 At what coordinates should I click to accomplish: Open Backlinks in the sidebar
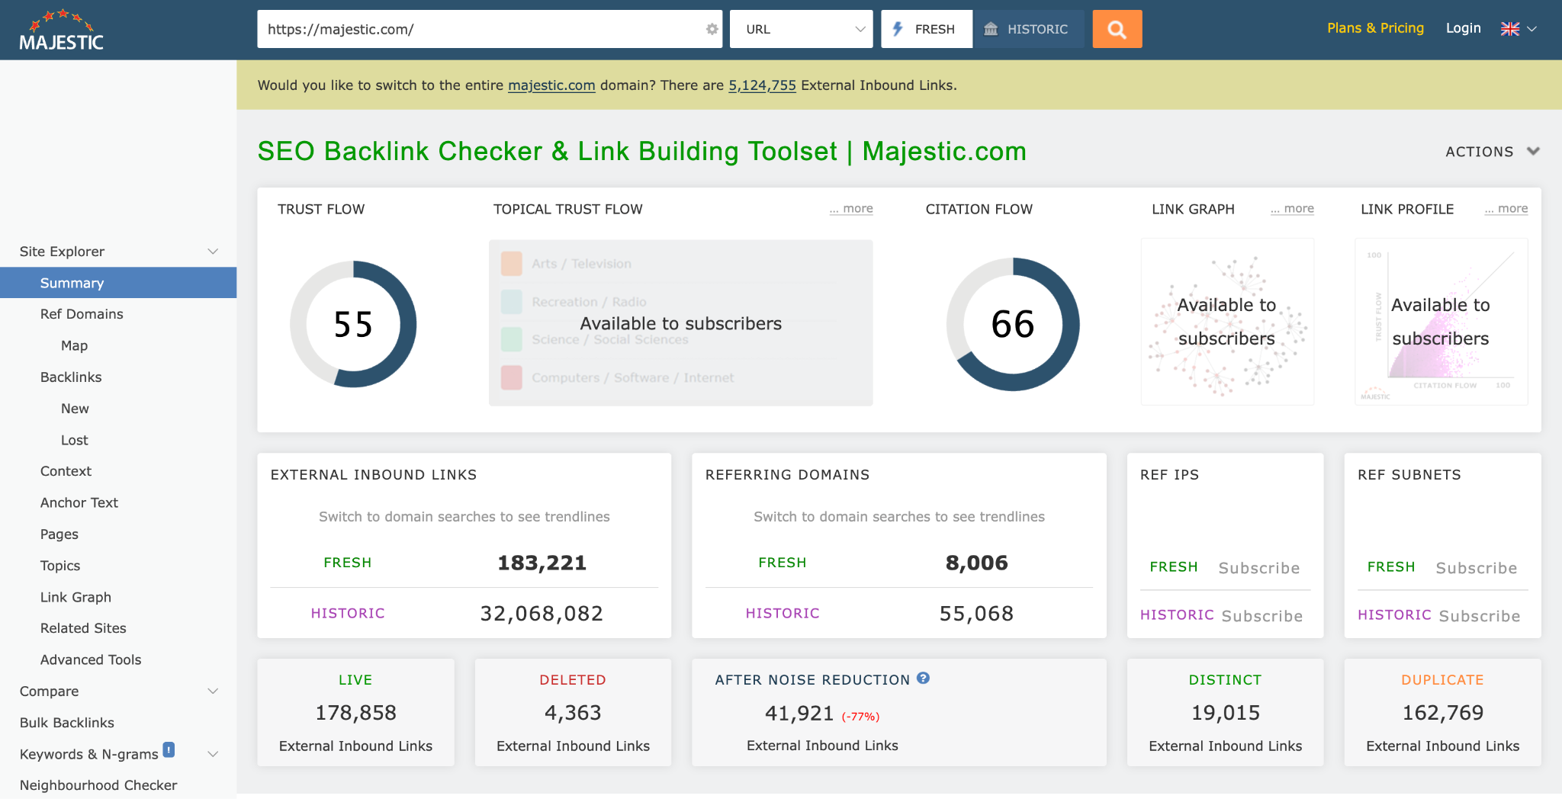(71, 377)
